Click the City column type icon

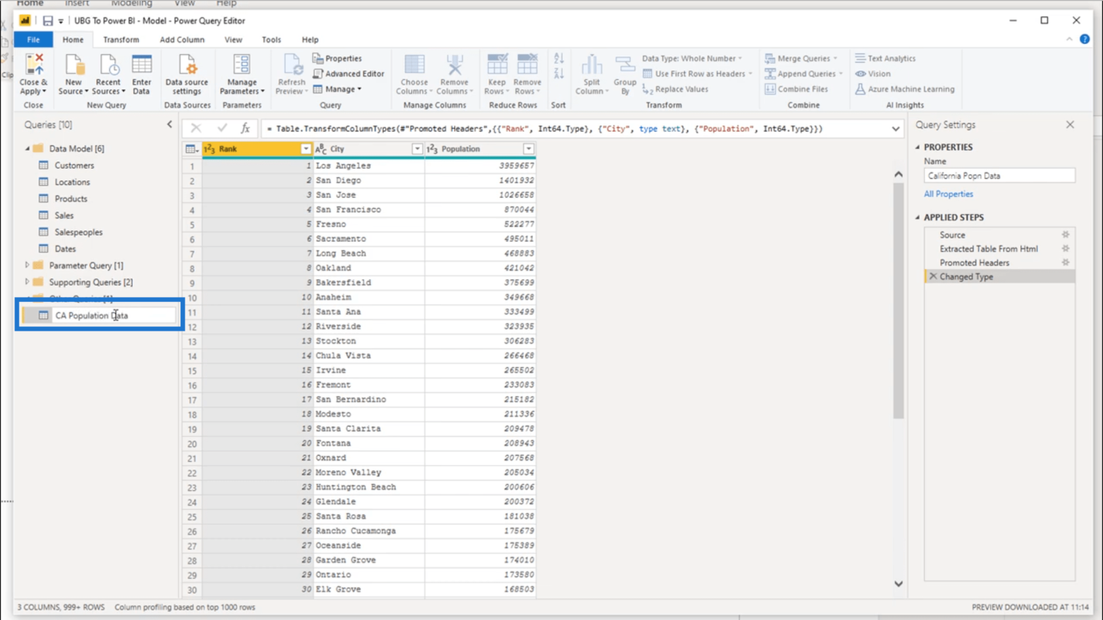click(321, 149)
